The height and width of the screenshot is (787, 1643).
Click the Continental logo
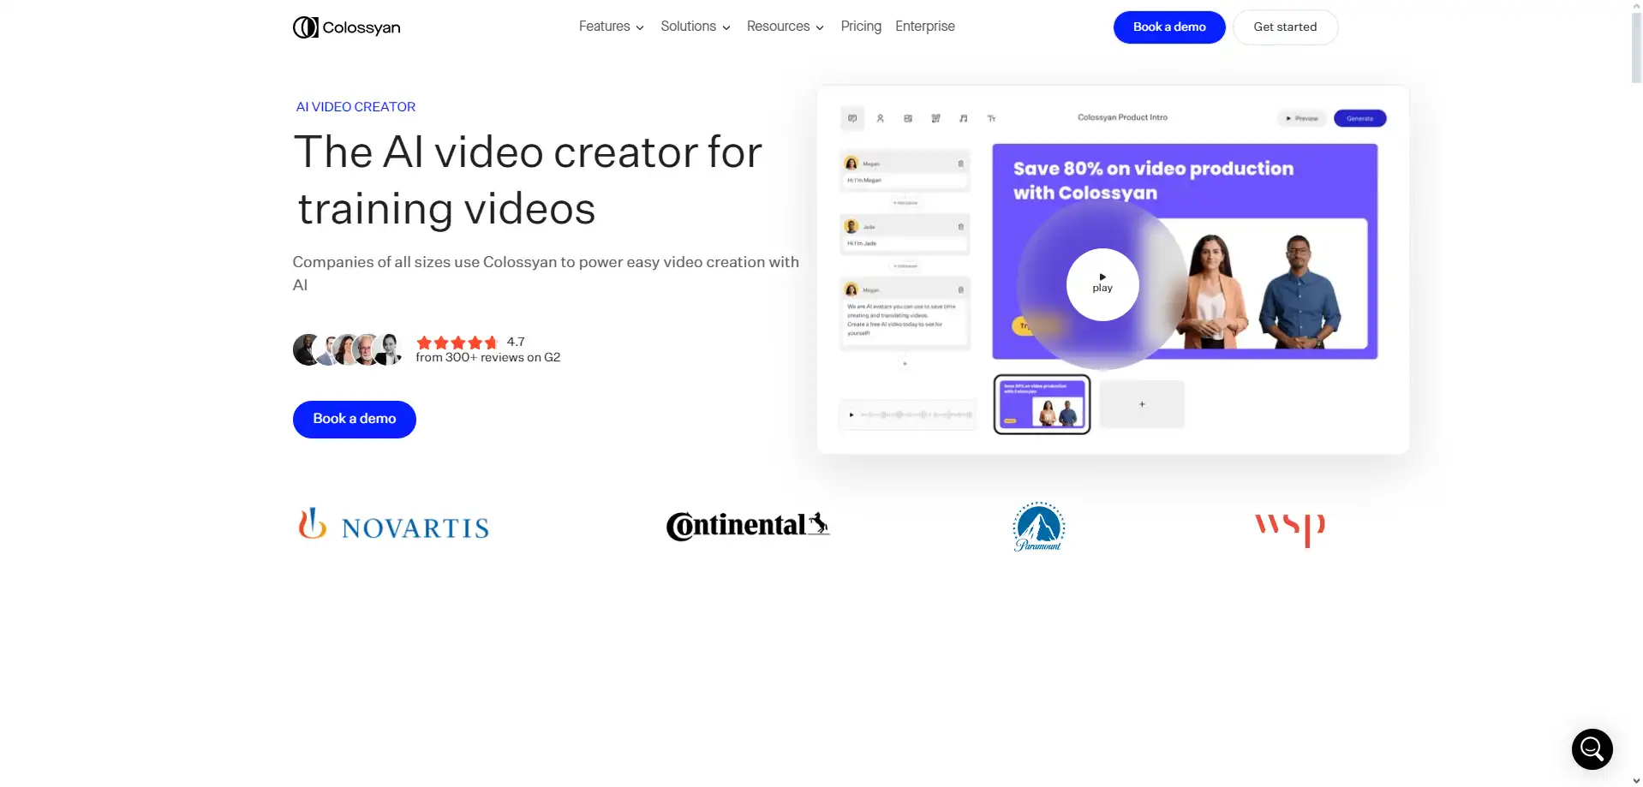[x=748, y=525]
